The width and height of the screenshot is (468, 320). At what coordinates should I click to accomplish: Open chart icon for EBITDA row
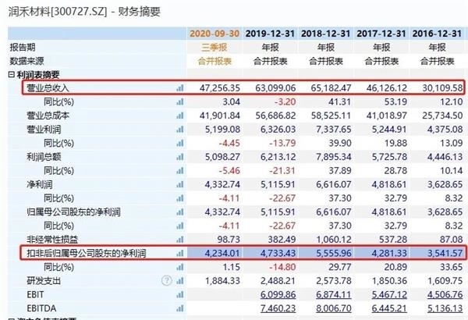click(x=180, y=308)
